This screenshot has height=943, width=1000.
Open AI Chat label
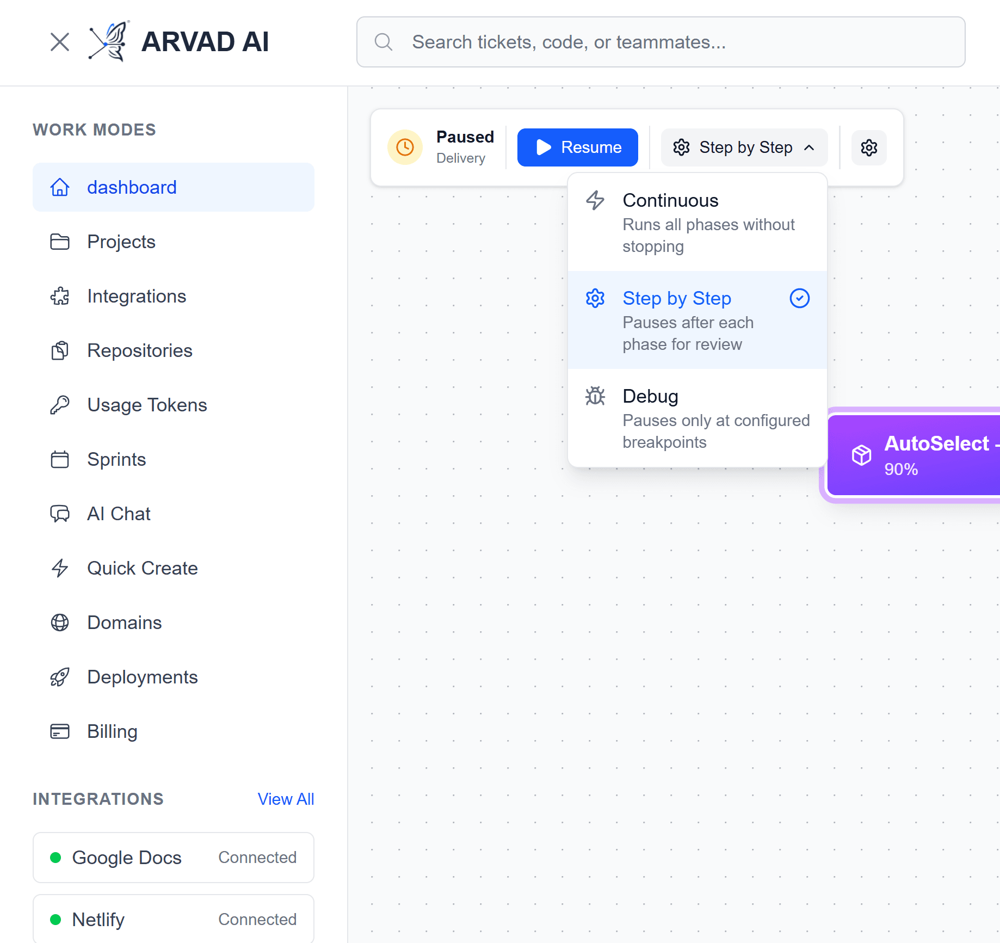tap(119, 514)
